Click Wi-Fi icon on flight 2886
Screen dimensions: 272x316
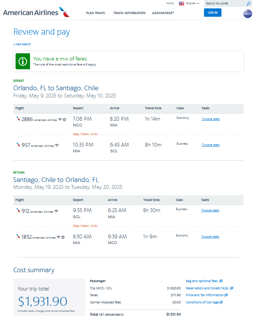[x=60, y=120]
